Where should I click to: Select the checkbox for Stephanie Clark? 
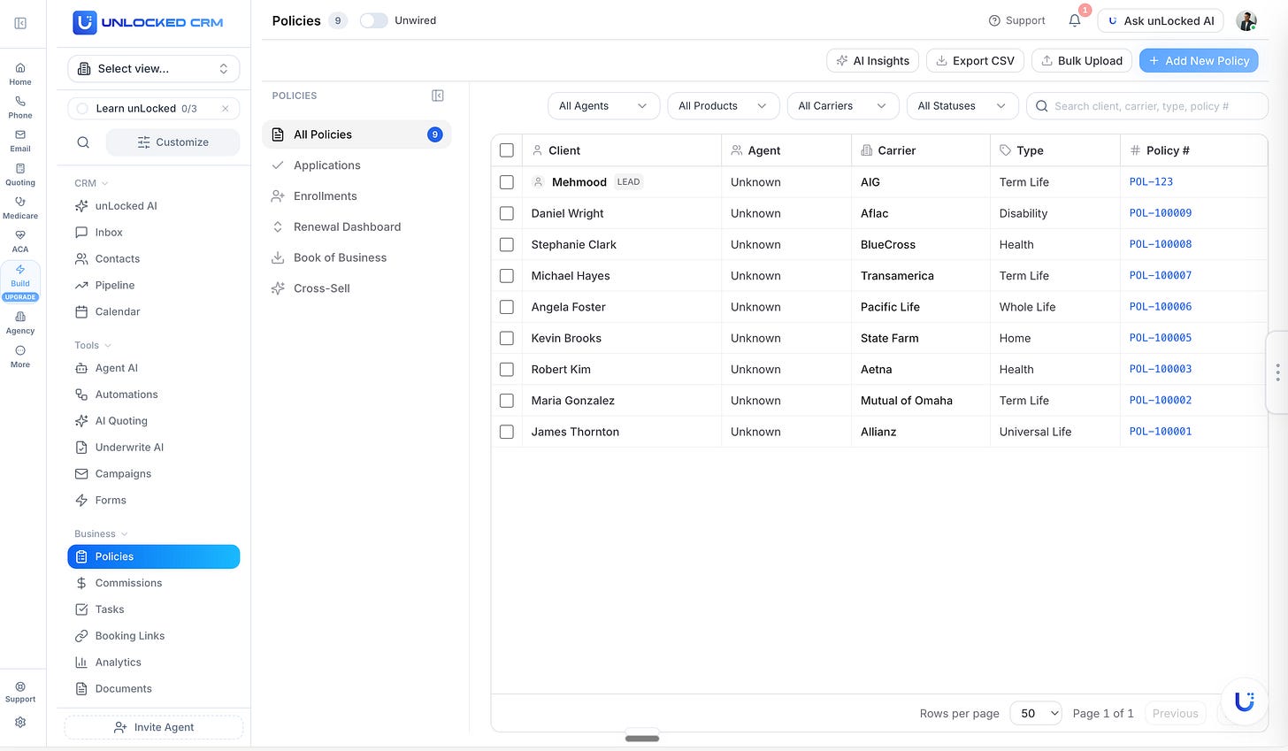(507, 244)
